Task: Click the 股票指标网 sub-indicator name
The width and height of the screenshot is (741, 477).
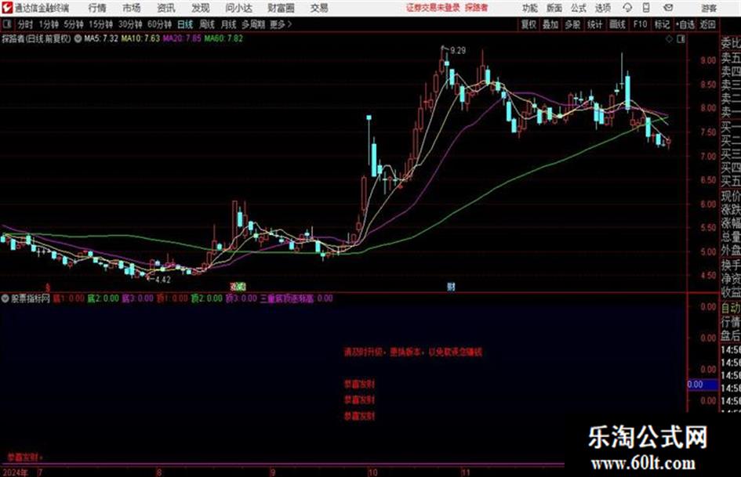Action: tap(31, 298)
